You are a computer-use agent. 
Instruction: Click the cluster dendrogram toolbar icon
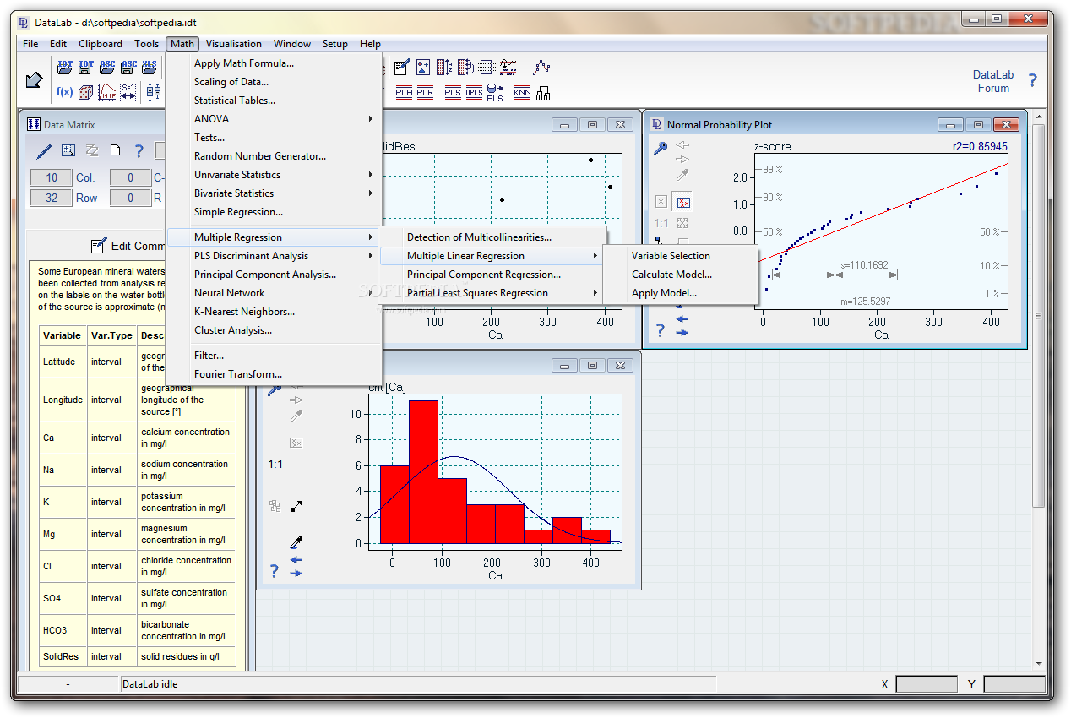pos(543,93)
